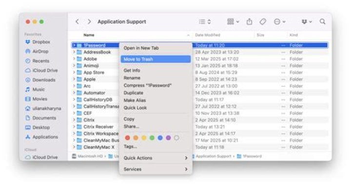Screen dimensions: 351x186
Task: Select the Citrix Receiver folder row
Action: (x=200, y=126)
